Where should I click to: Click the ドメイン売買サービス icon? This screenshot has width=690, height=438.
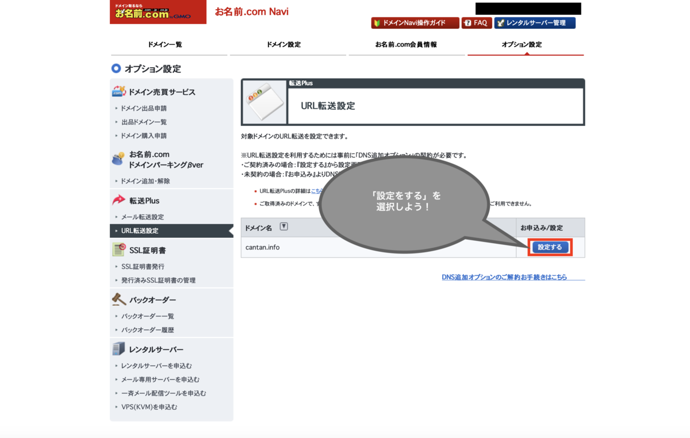(x=118, y=92)
